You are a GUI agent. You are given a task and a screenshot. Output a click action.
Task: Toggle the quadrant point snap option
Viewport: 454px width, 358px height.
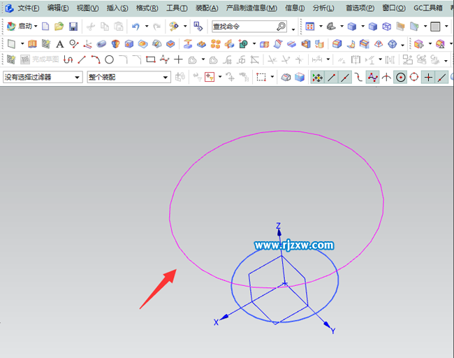point(414,77)
